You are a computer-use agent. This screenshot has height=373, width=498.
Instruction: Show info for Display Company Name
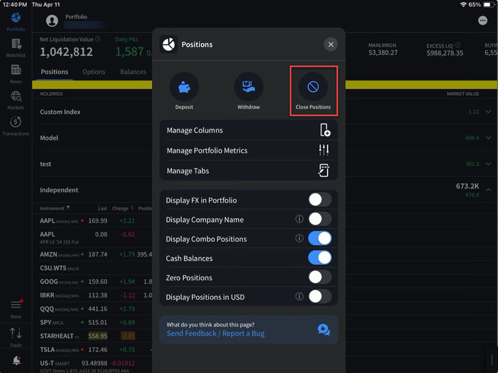(x=299, y=219)
